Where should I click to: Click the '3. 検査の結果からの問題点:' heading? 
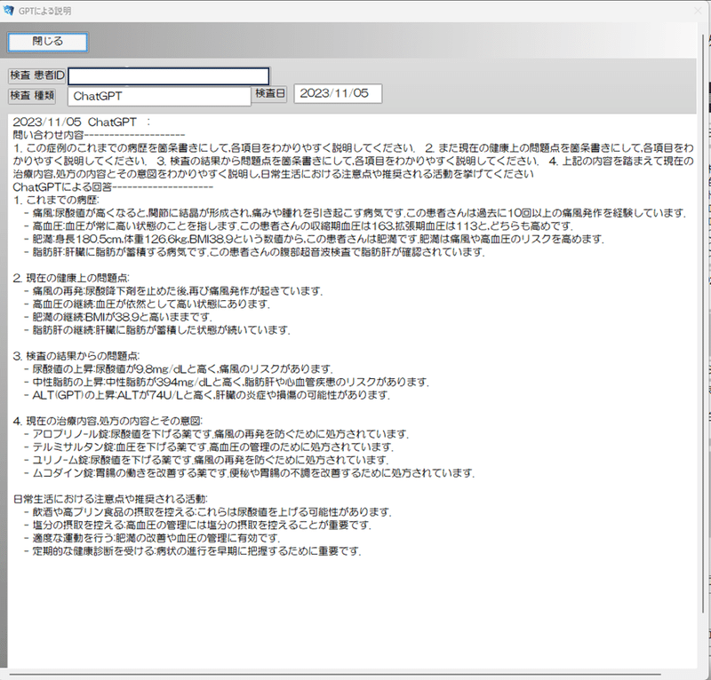click(x=76, y=356)
